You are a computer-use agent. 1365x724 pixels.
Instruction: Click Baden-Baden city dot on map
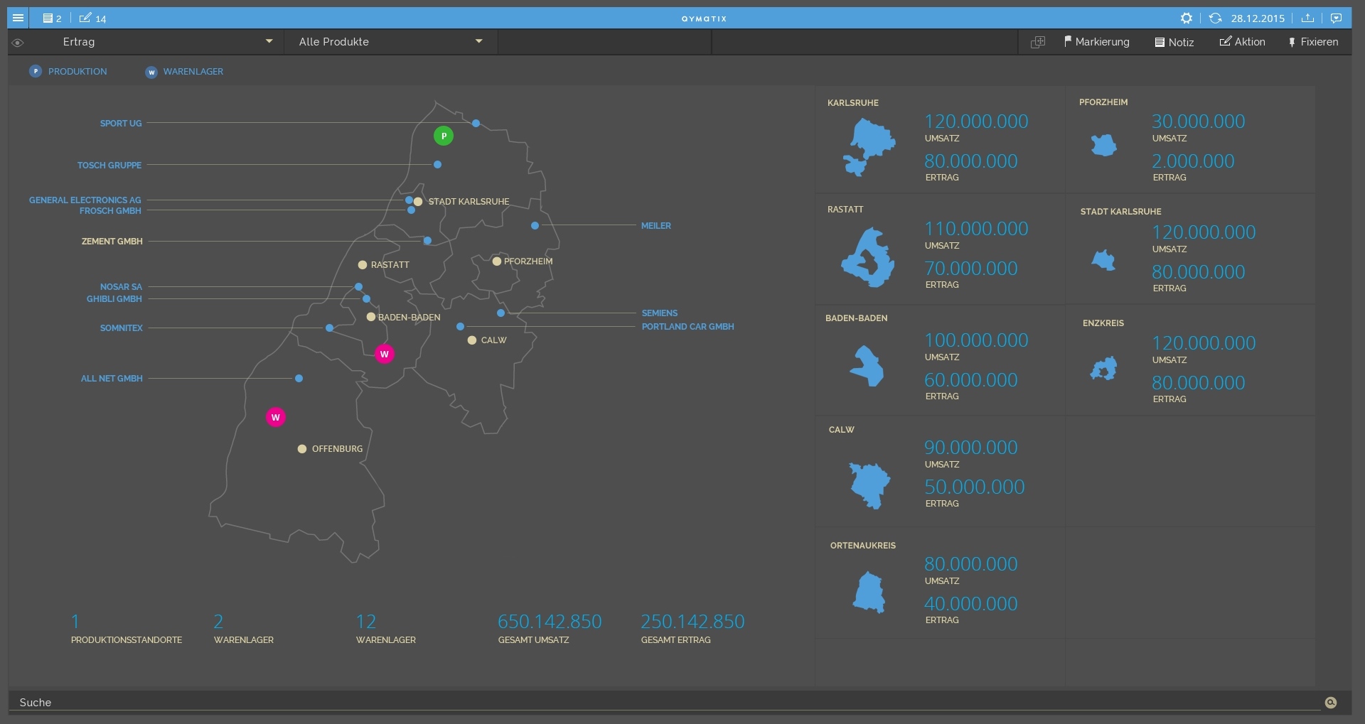point(371,317)
